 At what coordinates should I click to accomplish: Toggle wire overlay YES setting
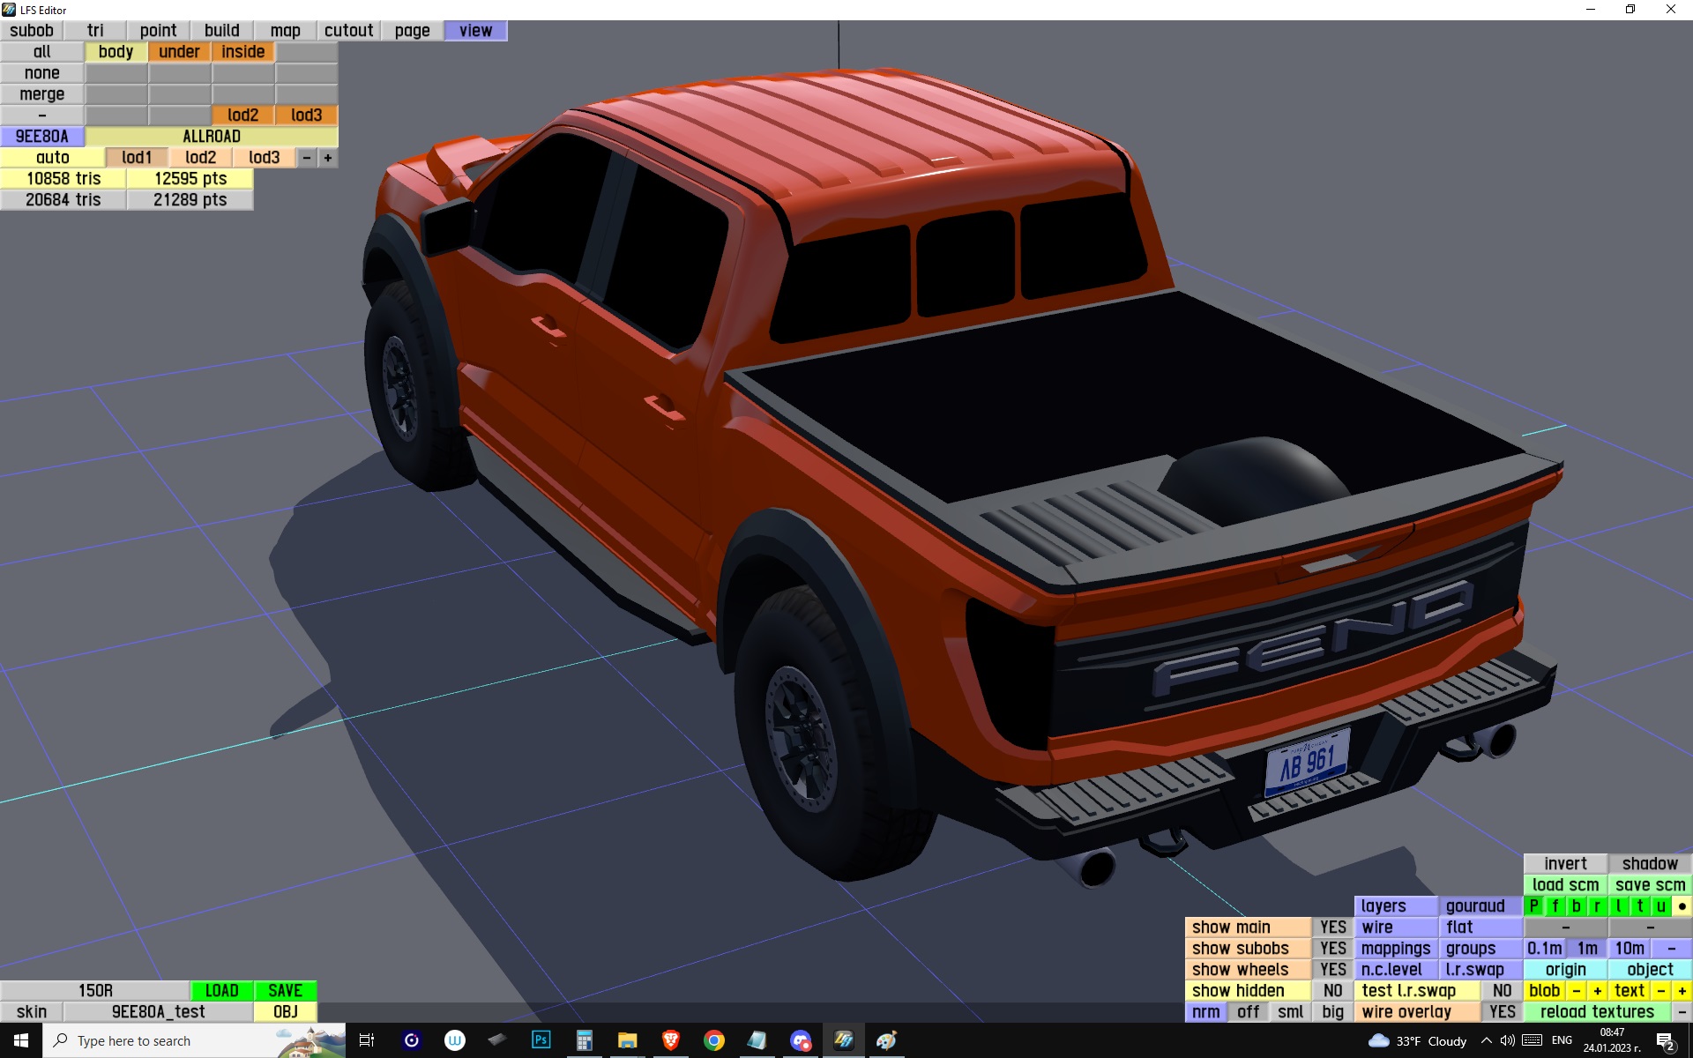click(1502, 1011)
